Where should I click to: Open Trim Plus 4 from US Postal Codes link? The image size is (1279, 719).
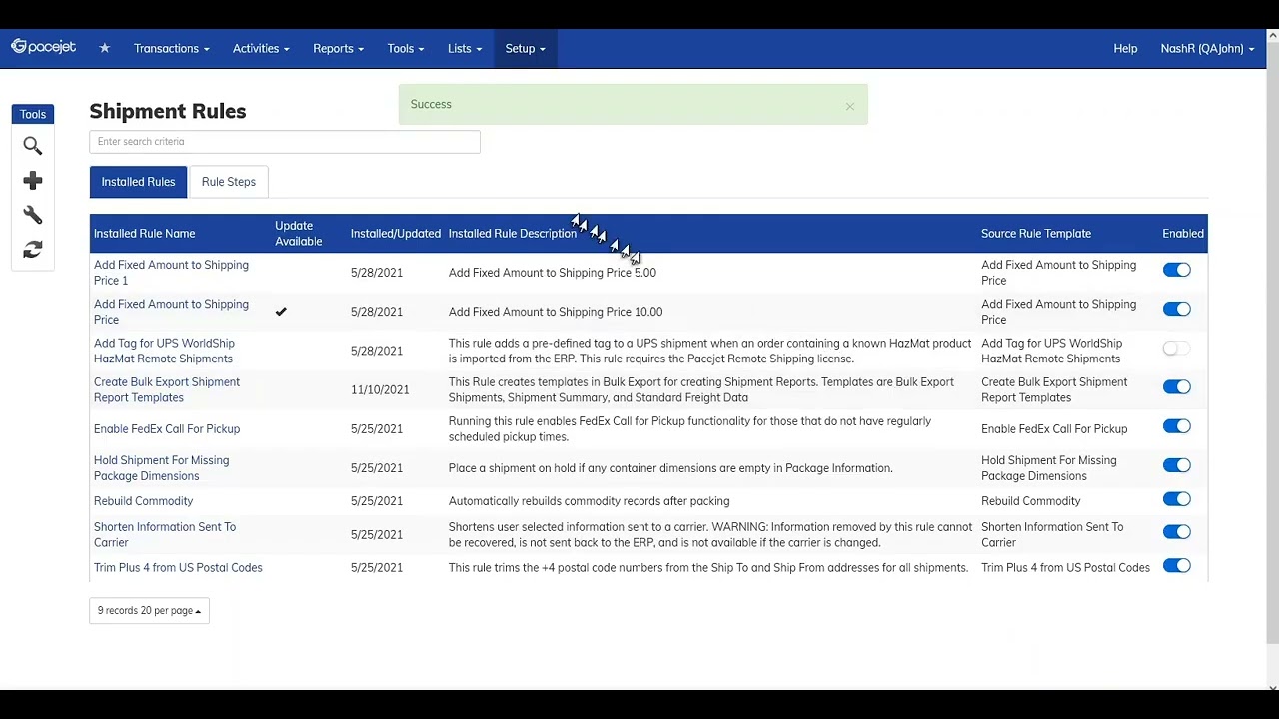[x=178, y=568]
